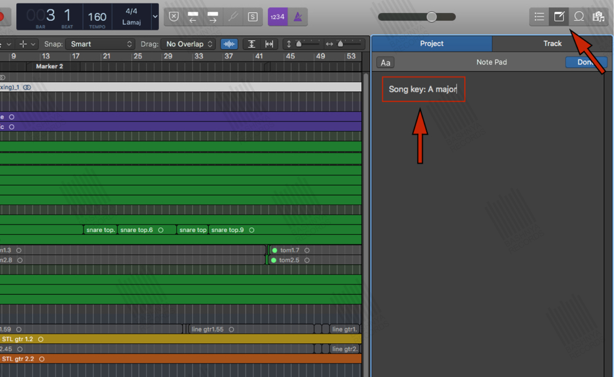Open the marquee crosshair tool menu
Screen dimensions: 614x377
tap(27, 44)
